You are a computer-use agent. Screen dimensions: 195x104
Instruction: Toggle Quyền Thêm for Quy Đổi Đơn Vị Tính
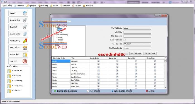pos(99,74)
